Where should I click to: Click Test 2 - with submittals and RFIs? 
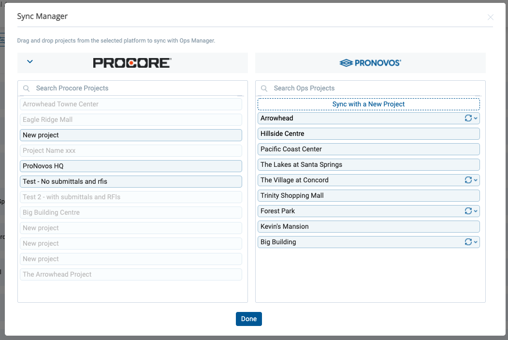tap(131, 197)
